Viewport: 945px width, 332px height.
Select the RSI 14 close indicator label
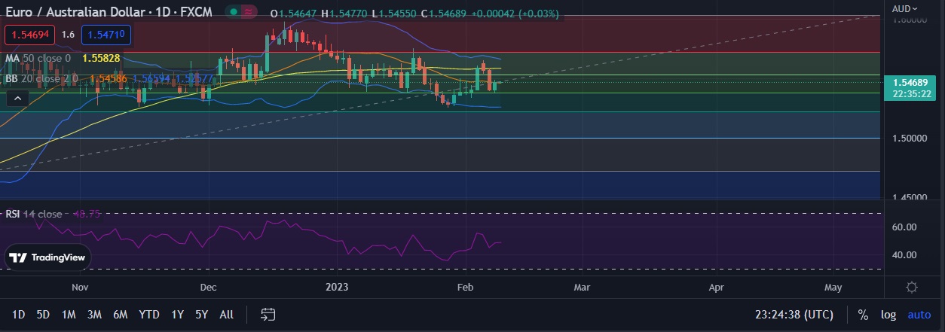(x=34, y=214)
